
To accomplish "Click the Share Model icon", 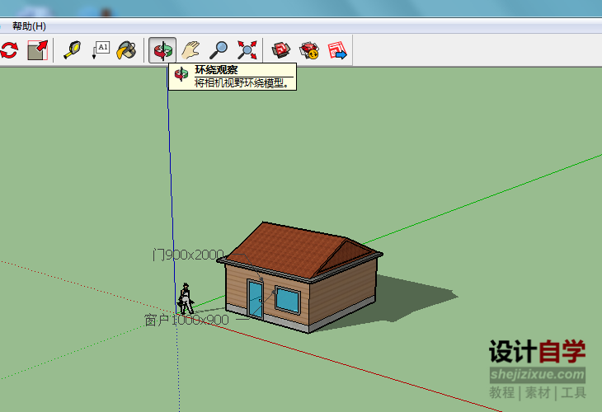I will click(309, 50).
